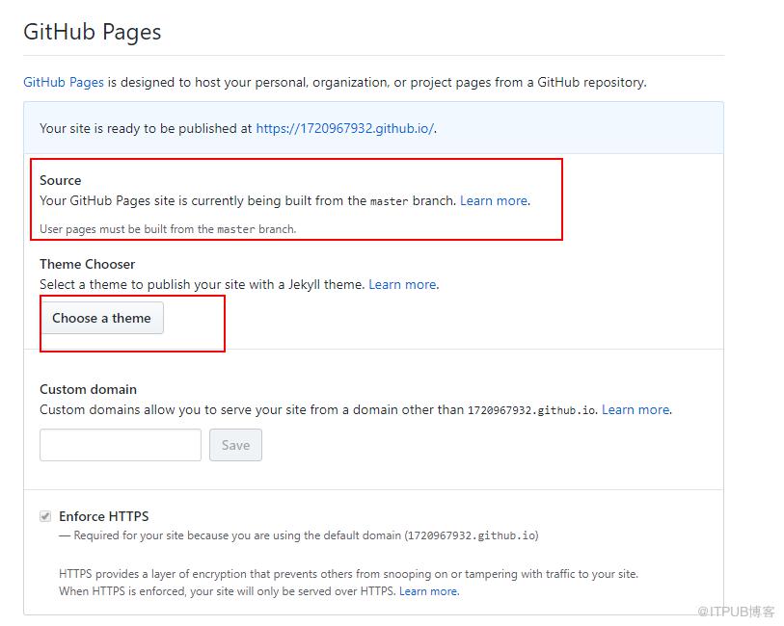Click the Save button for custom domain
Screen dimensions: 784x626
point(235,445)
